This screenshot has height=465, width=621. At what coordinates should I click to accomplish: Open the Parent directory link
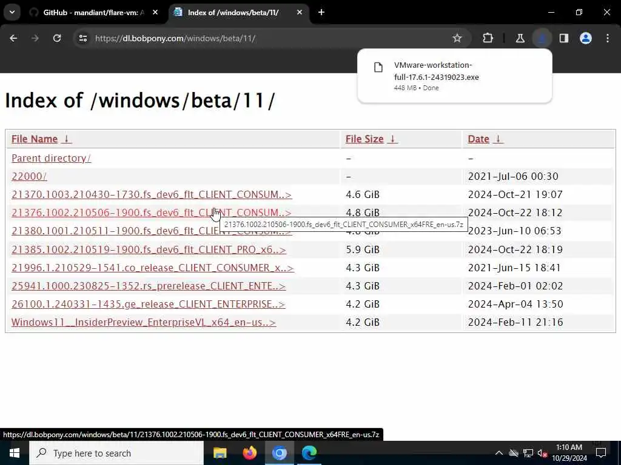tap(51, 158)
